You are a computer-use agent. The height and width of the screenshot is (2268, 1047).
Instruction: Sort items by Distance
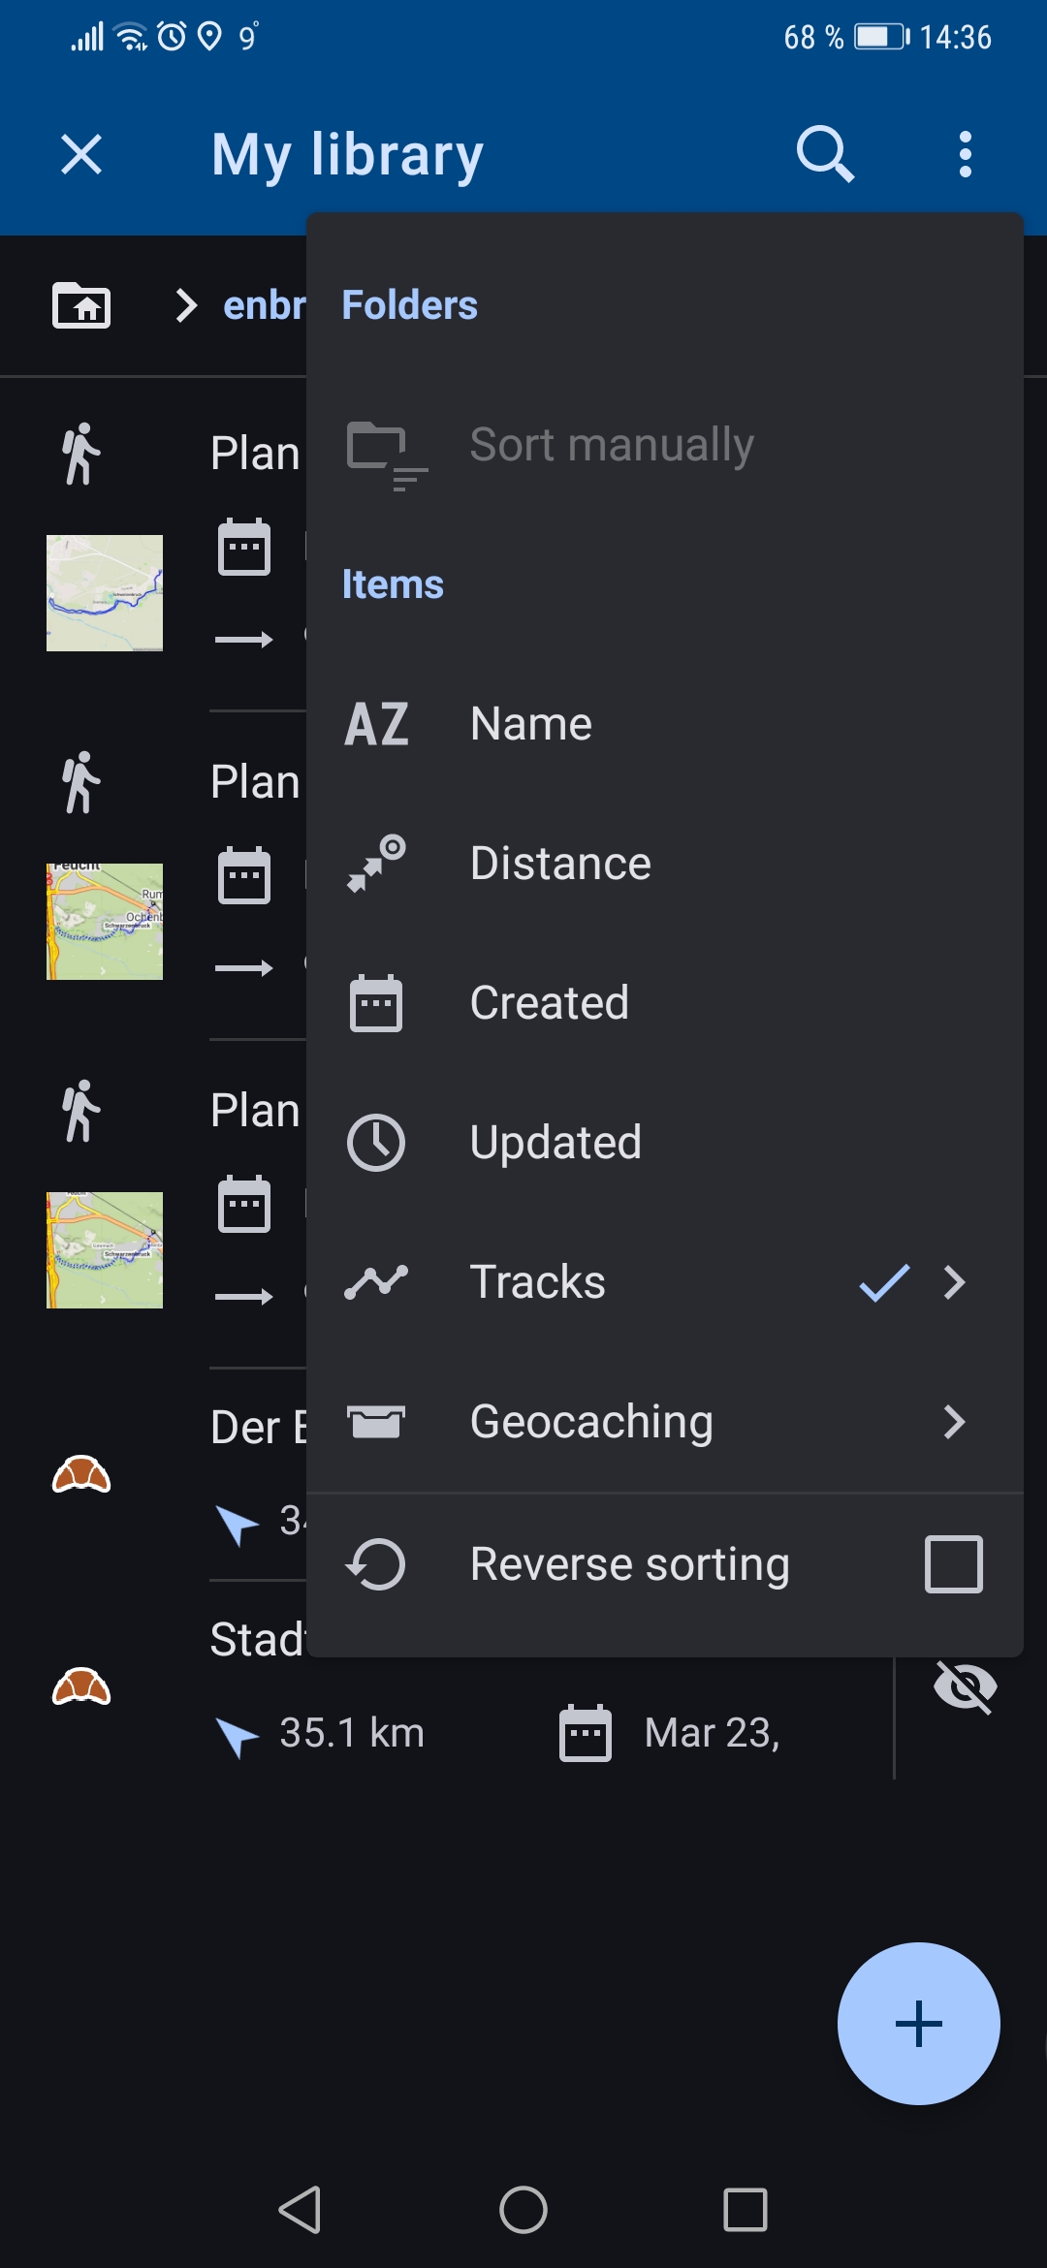click(560, 864)
